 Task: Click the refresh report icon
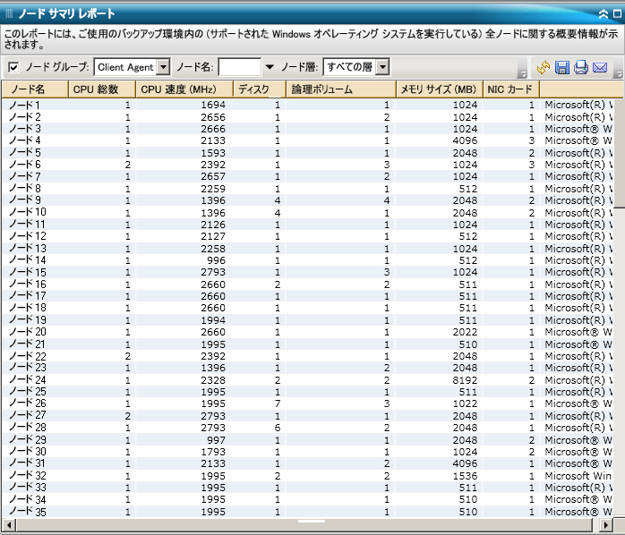[x=544, y=67]
